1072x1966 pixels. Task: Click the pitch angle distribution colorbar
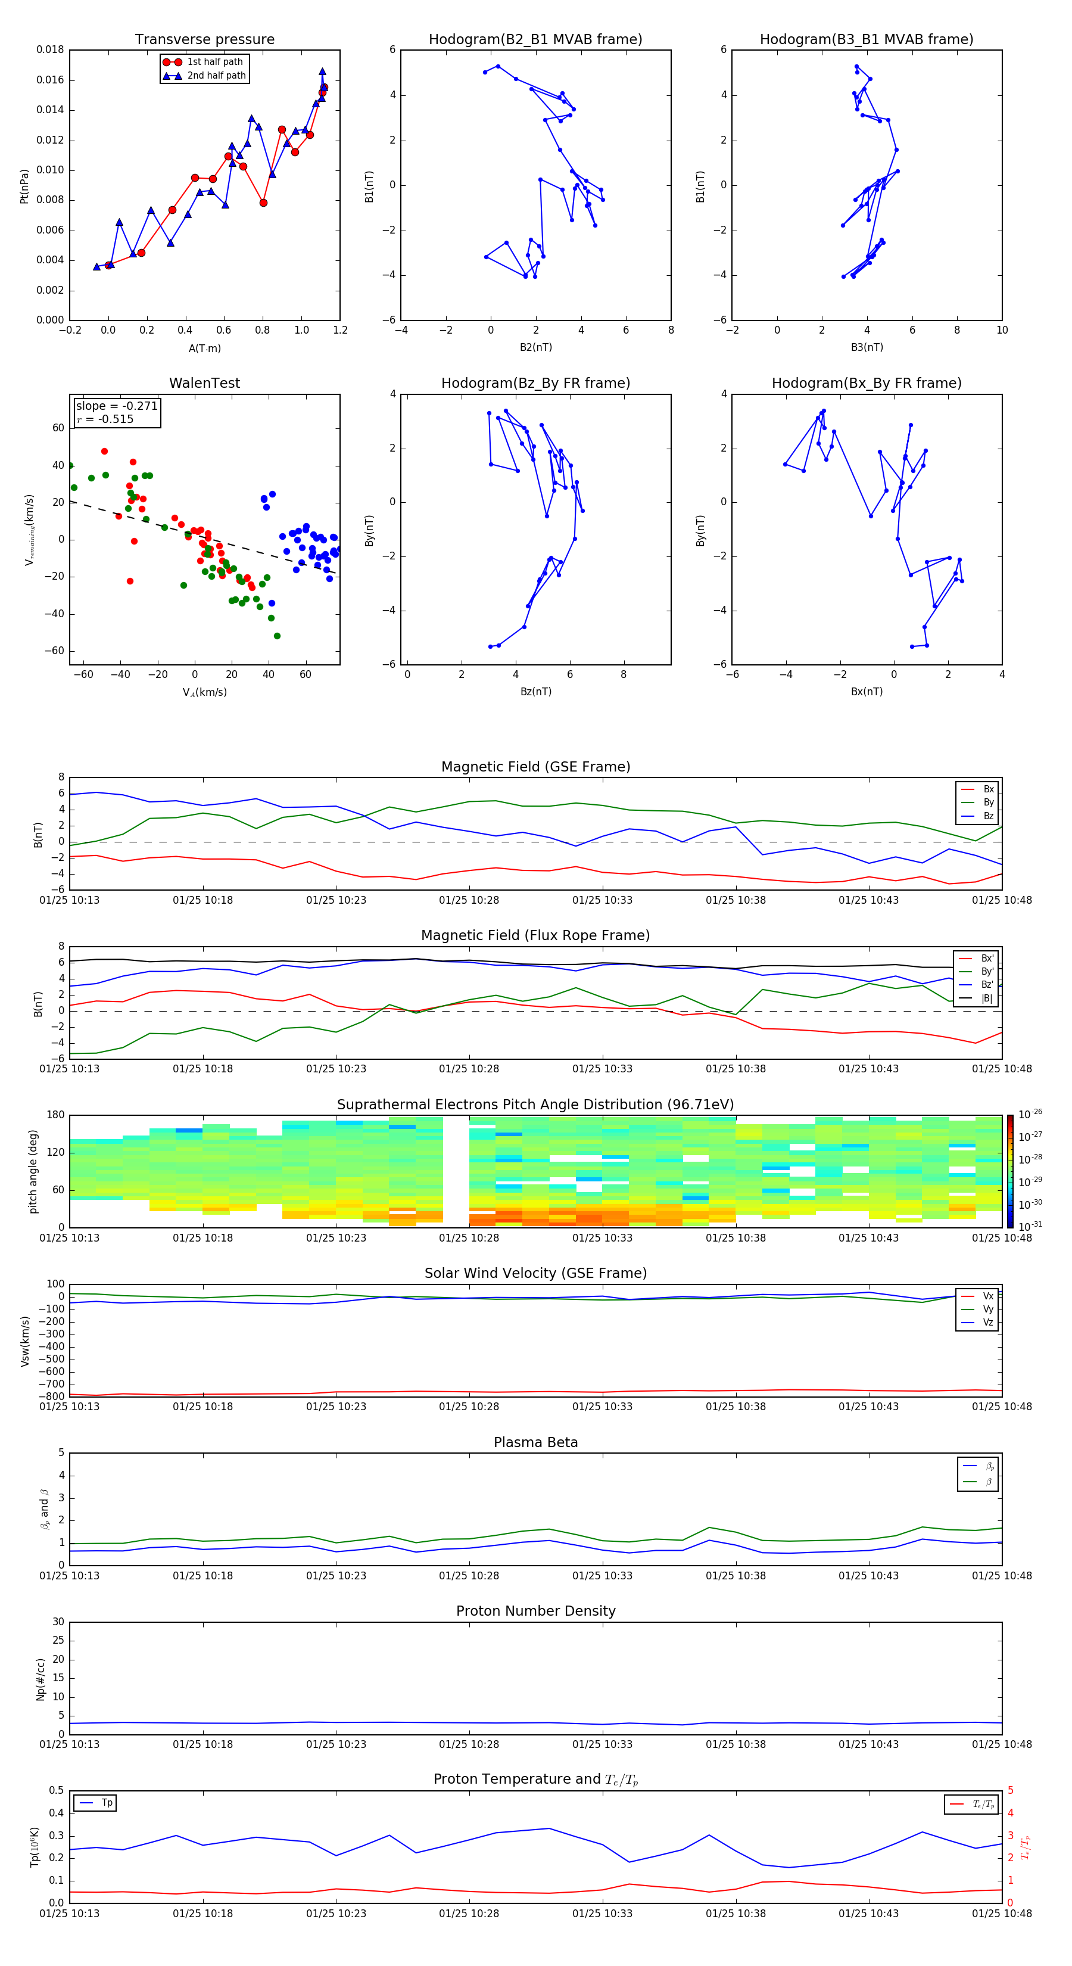click(x=1010, y=1171)
